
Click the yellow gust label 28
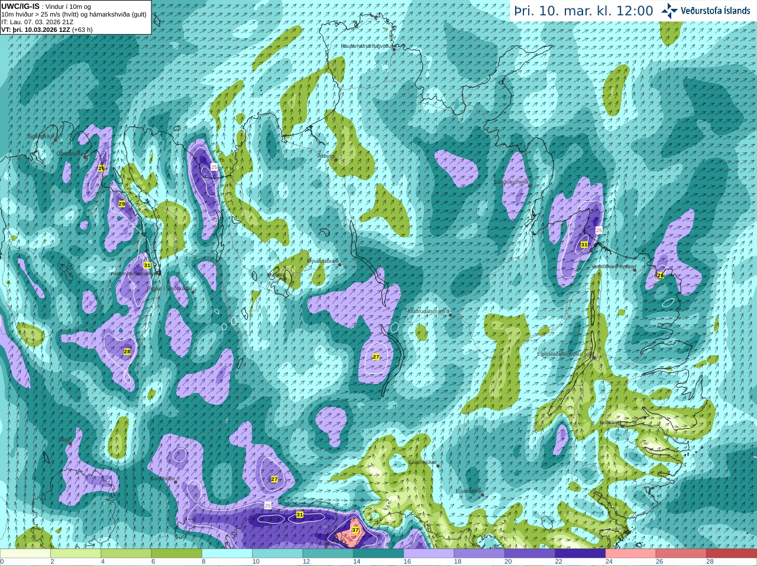coord(127,352)
